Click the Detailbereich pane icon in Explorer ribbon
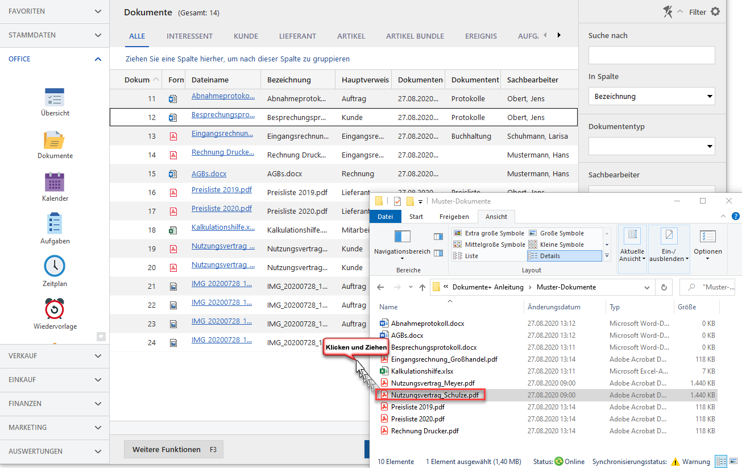This screenshot has width=742, height=468. click(438, 253)
